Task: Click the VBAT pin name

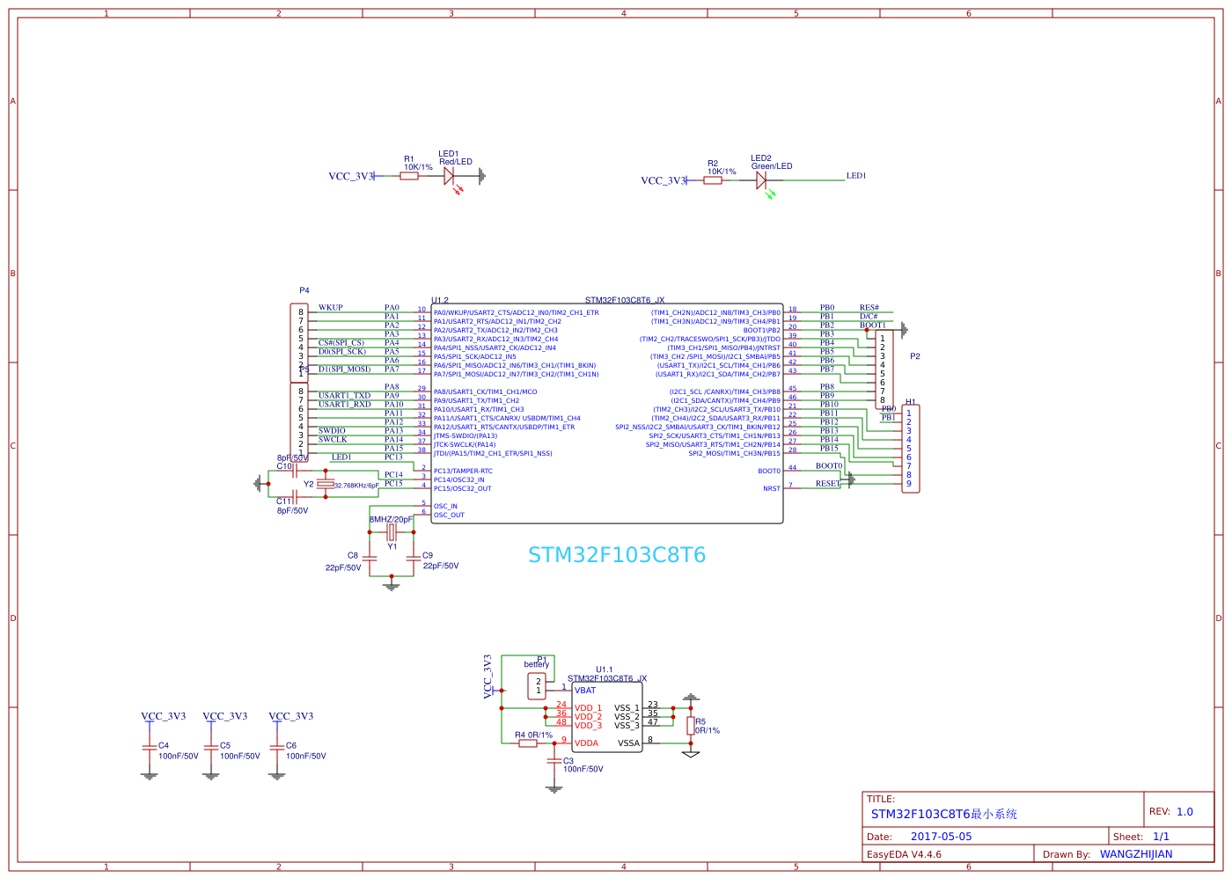Action: 585,691
